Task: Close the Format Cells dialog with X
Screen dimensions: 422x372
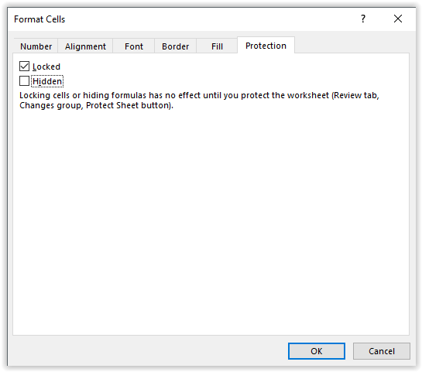Action: click(398, 19)
